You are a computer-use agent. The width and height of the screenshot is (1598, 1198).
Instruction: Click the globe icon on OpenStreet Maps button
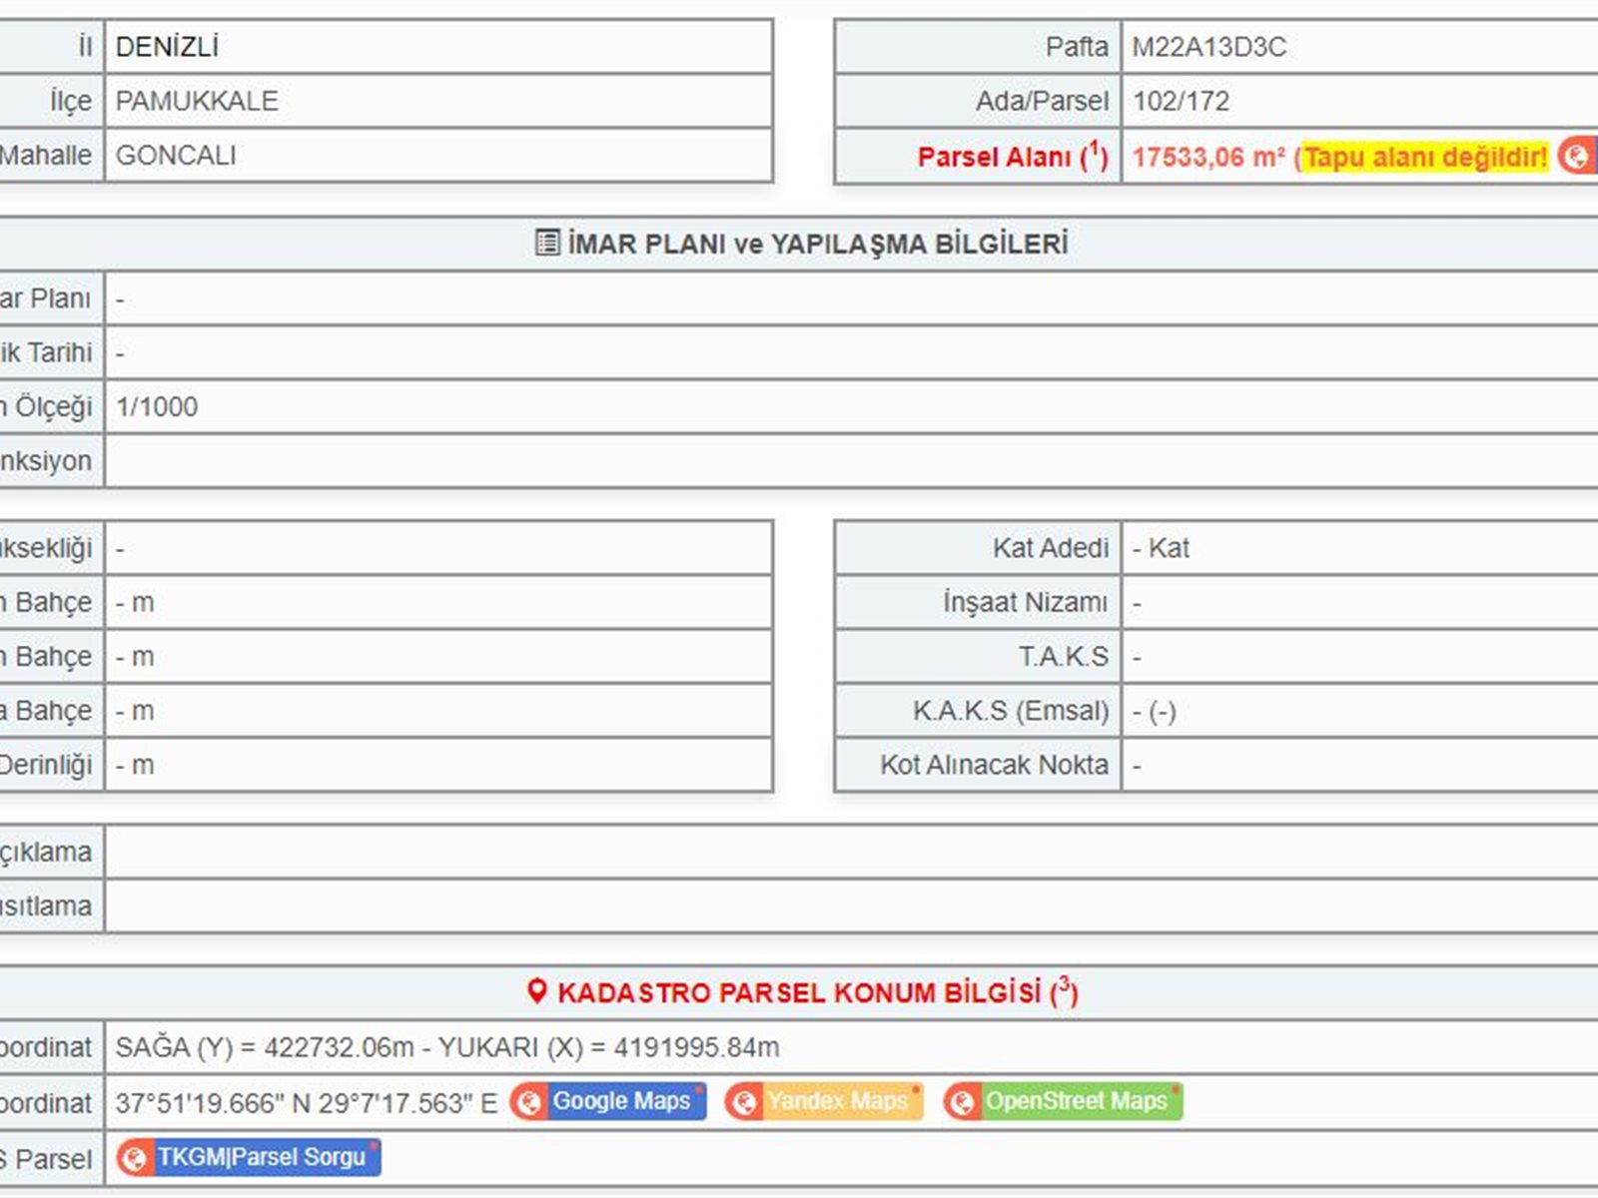point(963,1102)
